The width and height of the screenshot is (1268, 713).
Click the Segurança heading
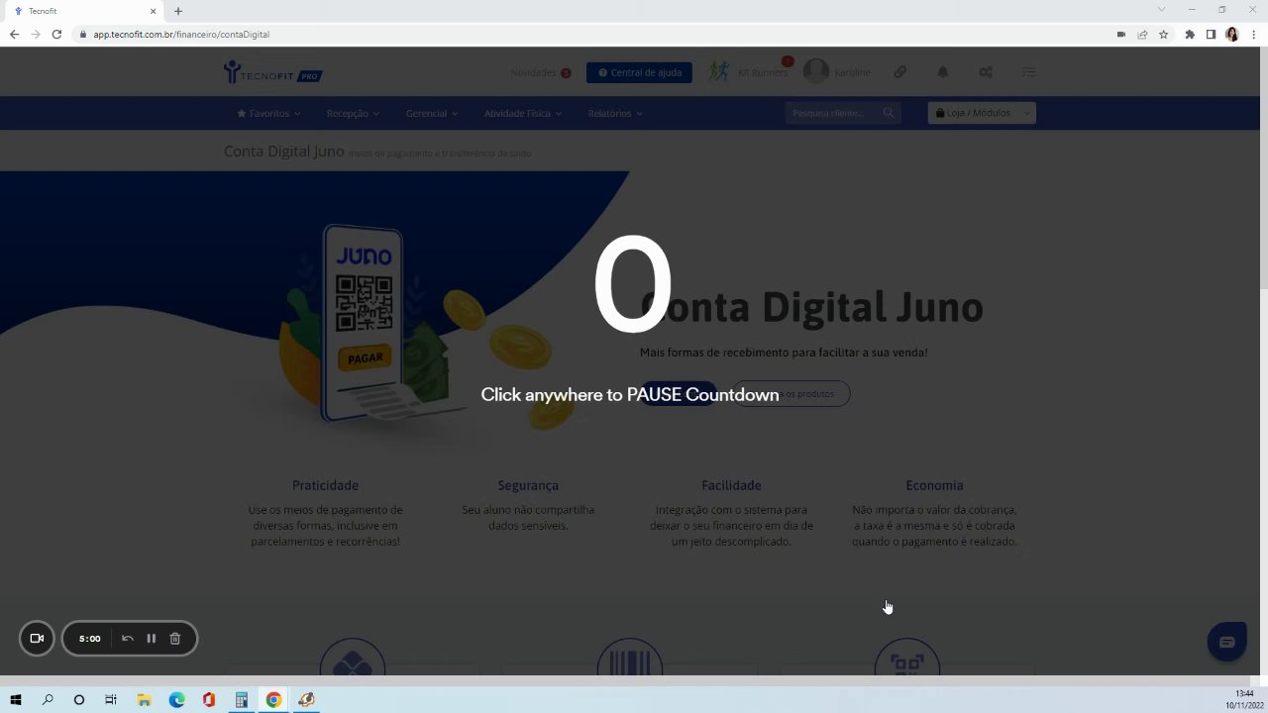[528, 485]
